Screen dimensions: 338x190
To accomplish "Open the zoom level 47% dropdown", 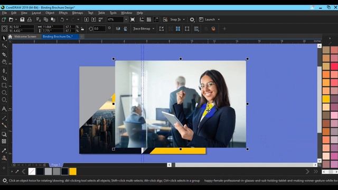I will [x=126, y=20].
